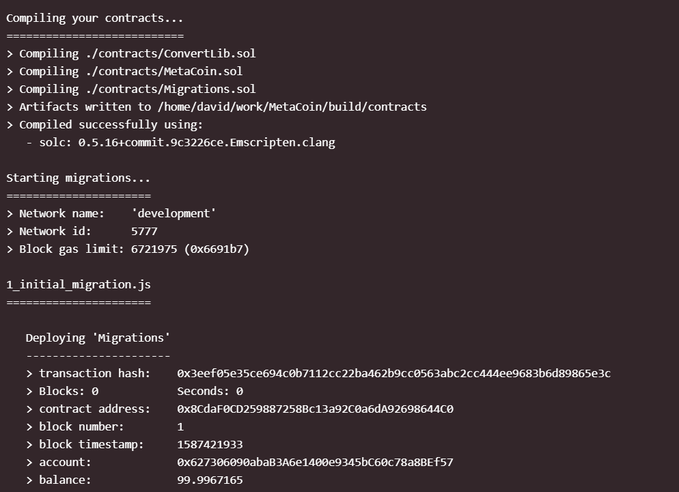The width and height of the screenshot is (679, 492).
Task: Click the Deploying 'Migrations' line
Action: (98, 338)
